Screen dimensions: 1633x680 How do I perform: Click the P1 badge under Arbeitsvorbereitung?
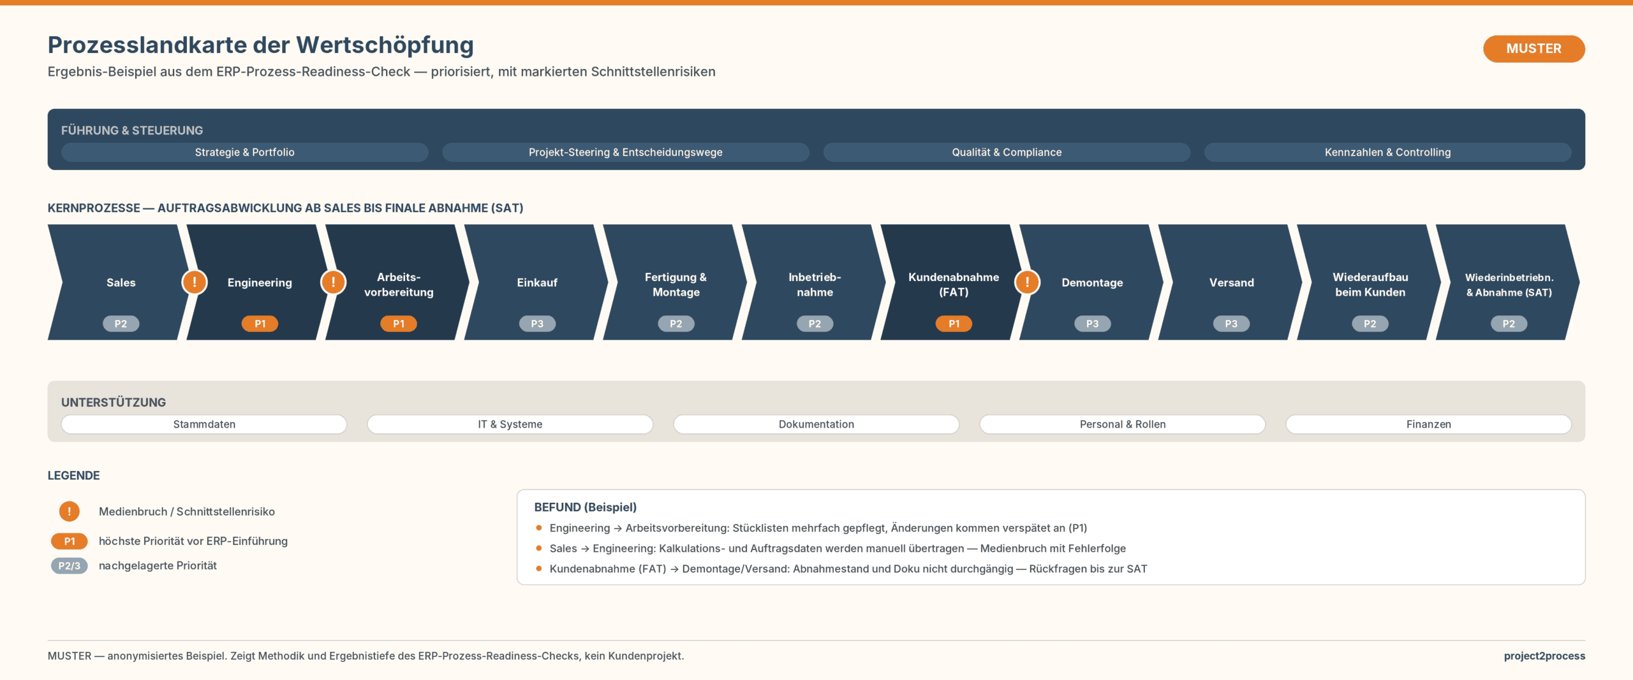[x=399, y=324]
